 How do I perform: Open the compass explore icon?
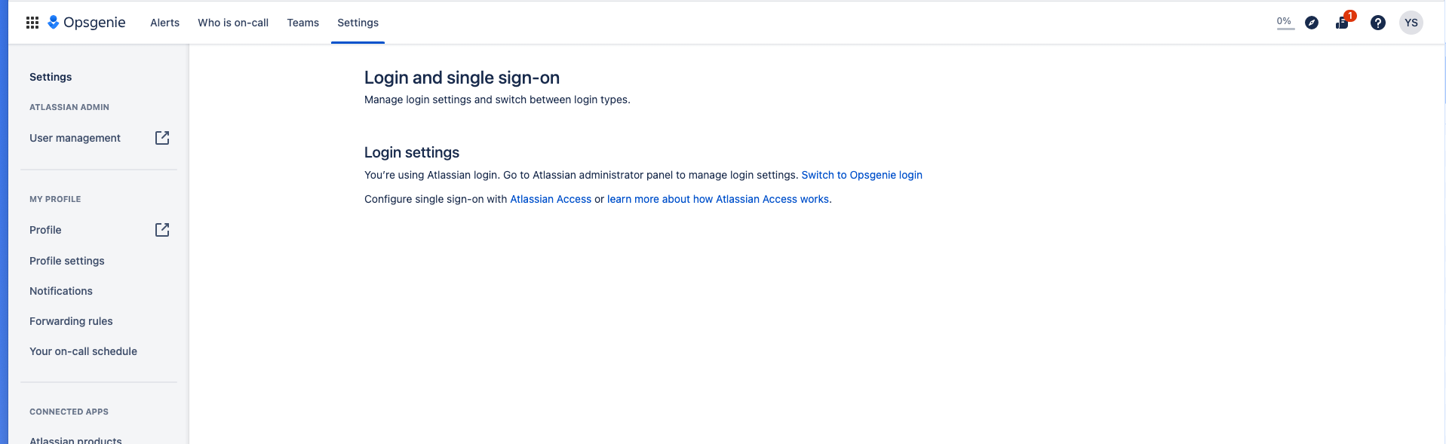pyautogui.click(x=1312, y=23)
